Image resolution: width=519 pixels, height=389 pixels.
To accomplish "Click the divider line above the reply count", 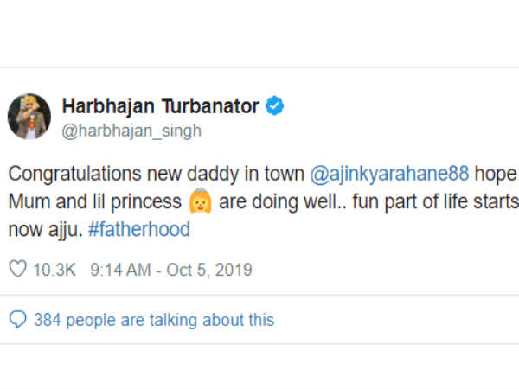I will click(259, 297).
